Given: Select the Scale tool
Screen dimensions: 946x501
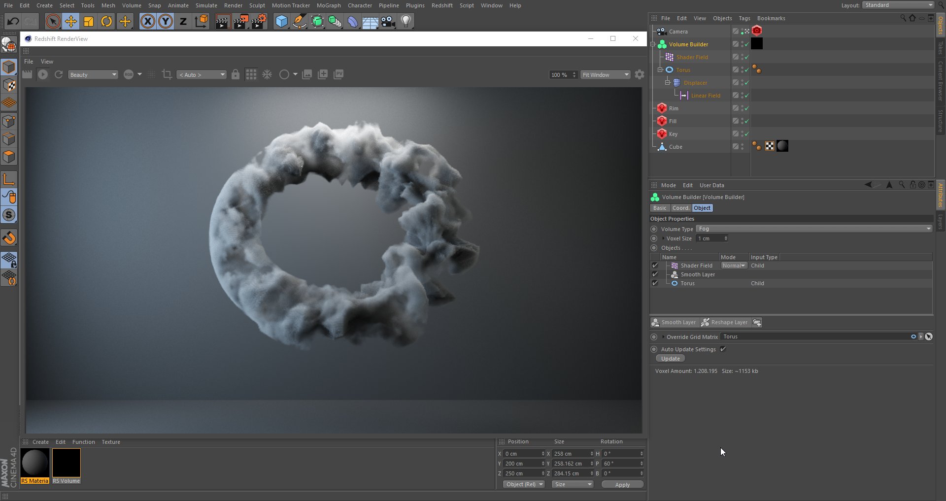Looking at the screenshot, I should [88, 21].
